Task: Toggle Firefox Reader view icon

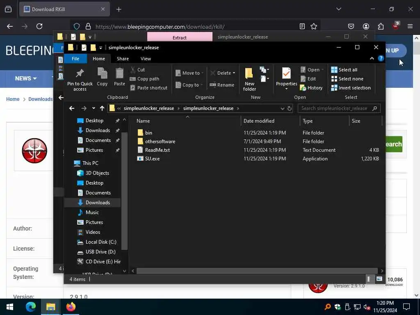Action: pos(302,26)
